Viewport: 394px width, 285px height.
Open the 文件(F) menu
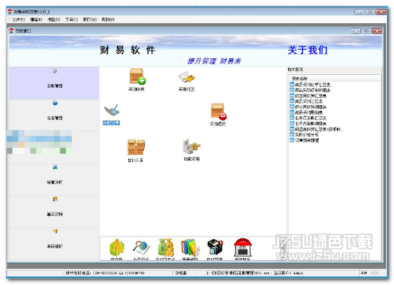point(18,20)
